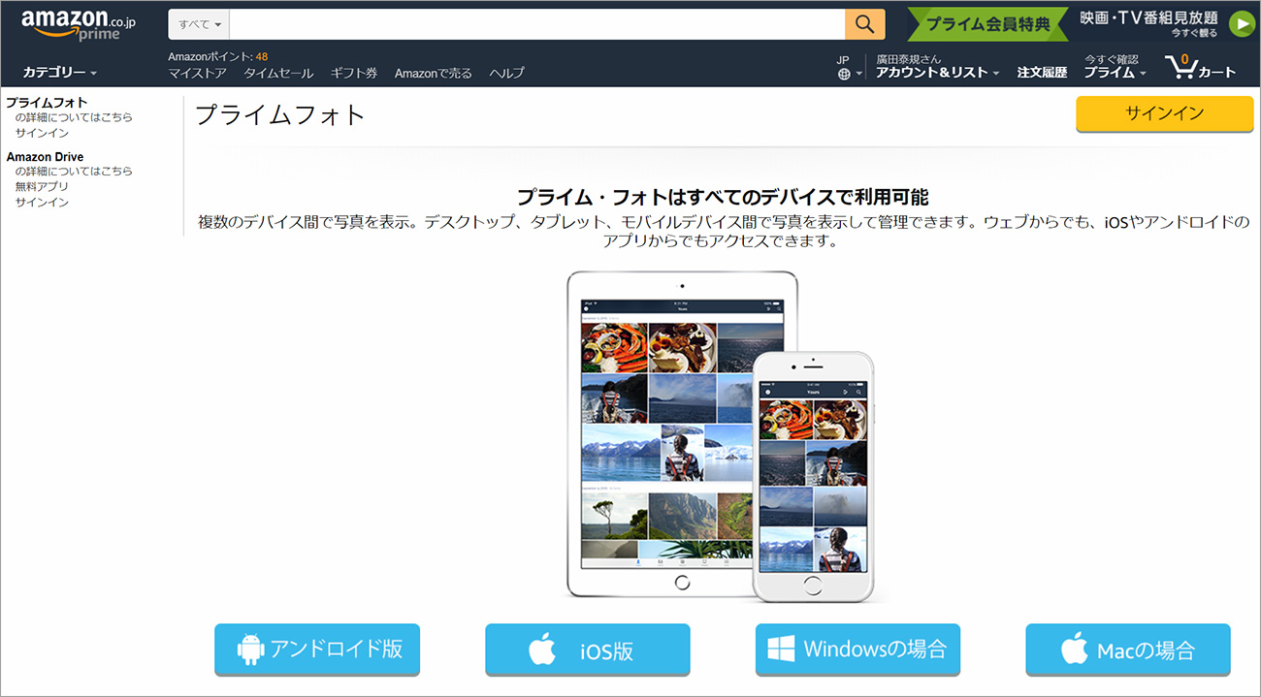The image size is (1261, 697).
Task: Open タイムセール in the nav bar
Action: 278,74
